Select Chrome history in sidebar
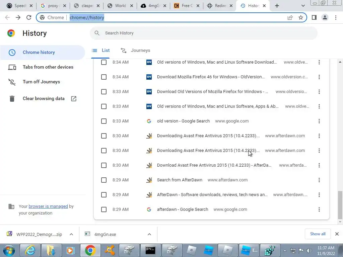 point(43,53)
